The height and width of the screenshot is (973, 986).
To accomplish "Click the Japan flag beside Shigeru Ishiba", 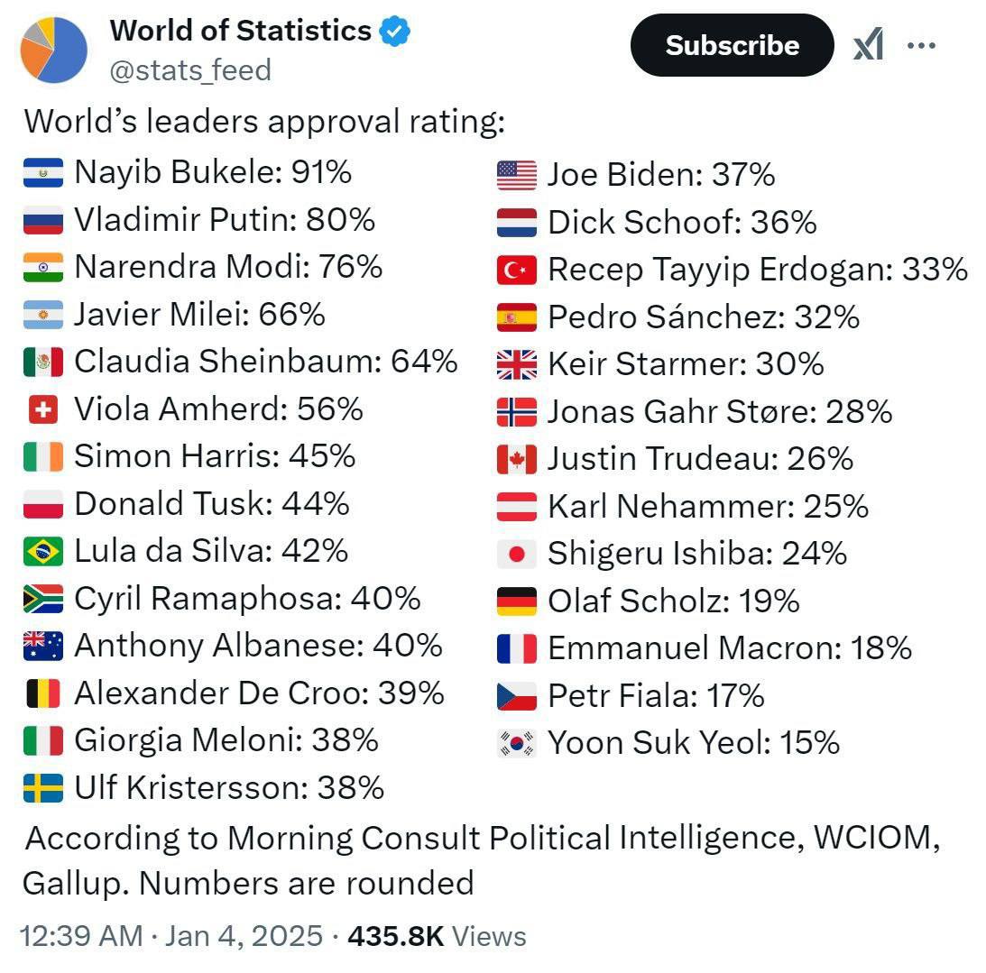I will [x=517, y=554].
